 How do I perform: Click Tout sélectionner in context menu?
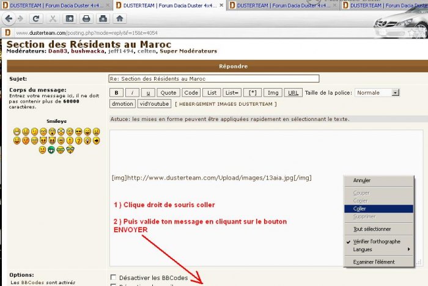pos(378,229)
